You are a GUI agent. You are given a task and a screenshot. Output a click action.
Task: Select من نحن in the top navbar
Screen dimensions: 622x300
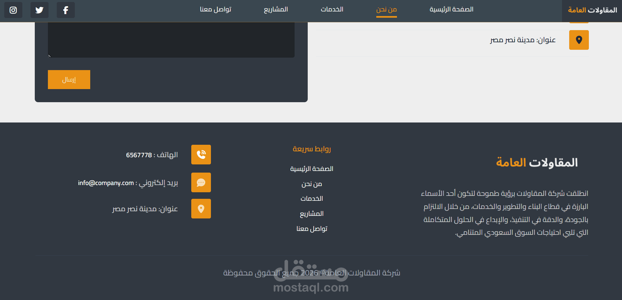[x=386, y=9]
